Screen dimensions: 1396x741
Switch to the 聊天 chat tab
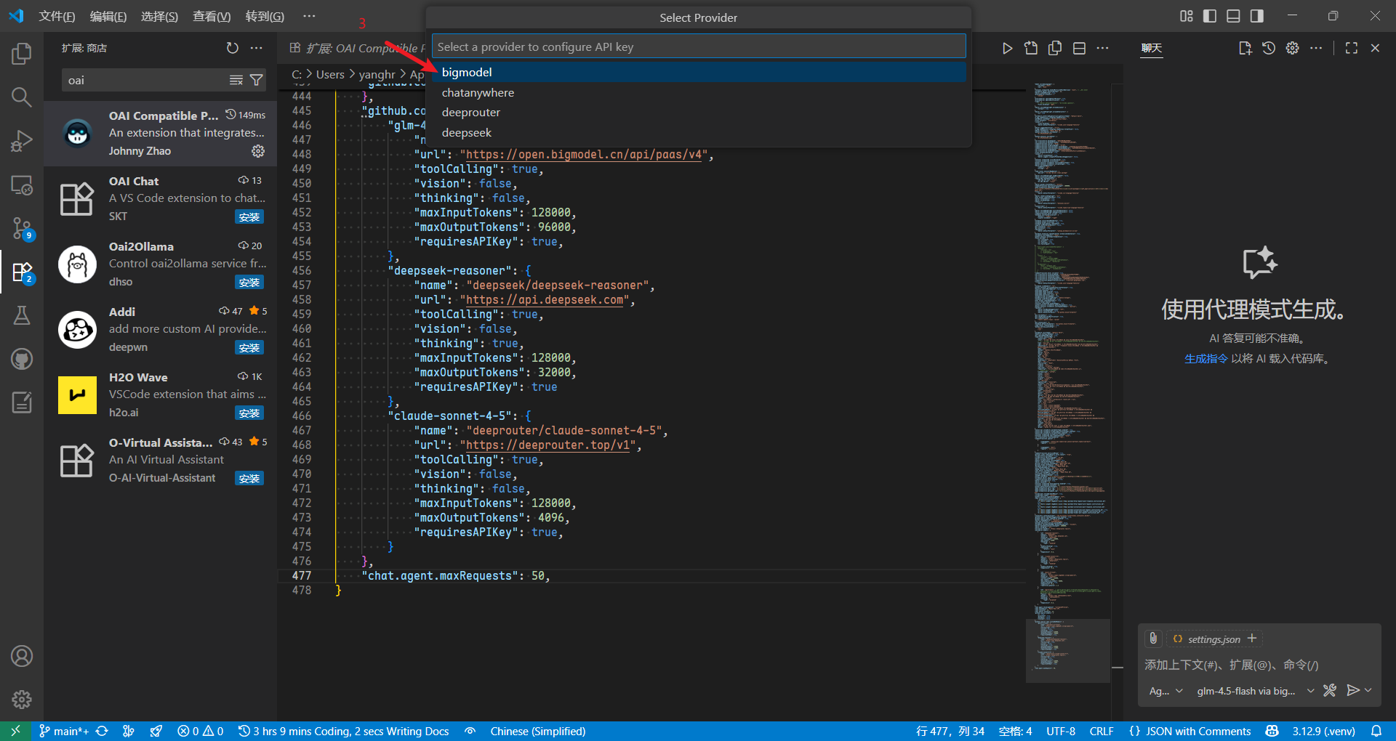tap(1152, 48)
